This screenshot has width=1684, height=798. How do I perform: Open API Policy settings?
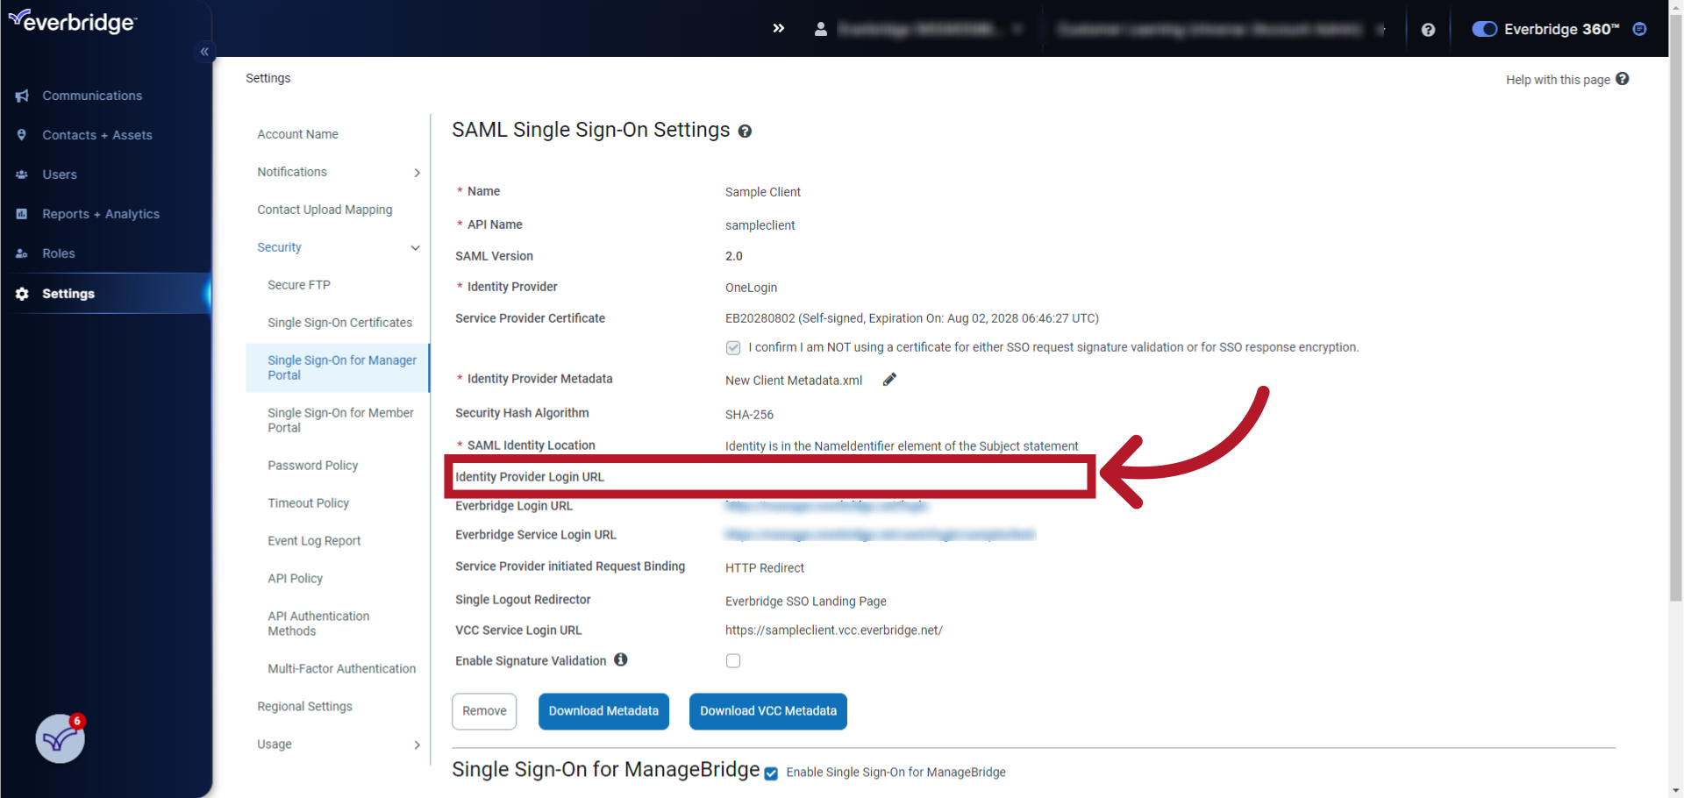(x=296, y=579)
